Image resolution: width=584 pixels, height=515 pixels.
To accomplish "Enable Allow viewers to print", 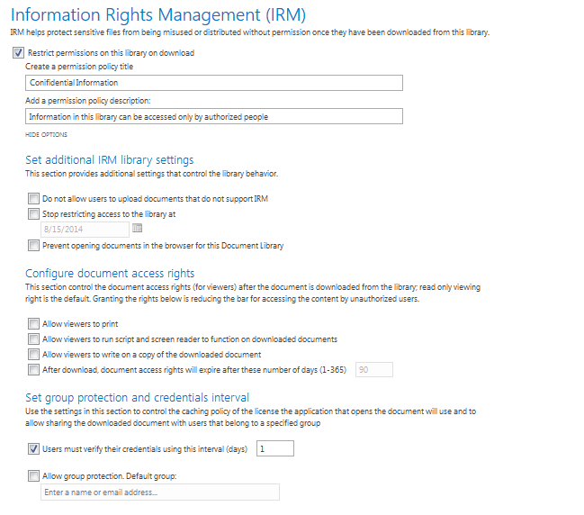I will (x=33, y=323).
